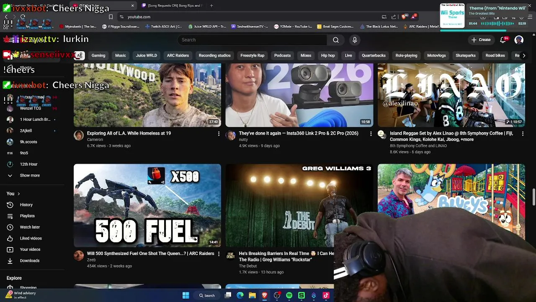Select the Freestyle Rap chip
This screenshot has width=536, height=302.
tap(253, 55)
